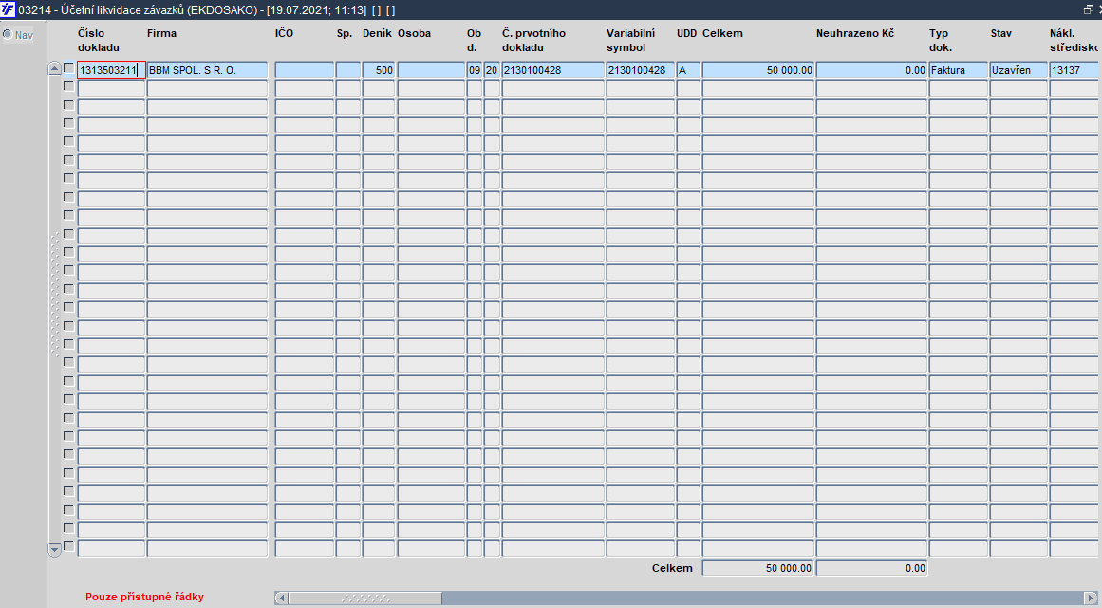This screenshot has height=608, width=1102.
Task: Click the Osoba column header
Action: coord(414,33)
